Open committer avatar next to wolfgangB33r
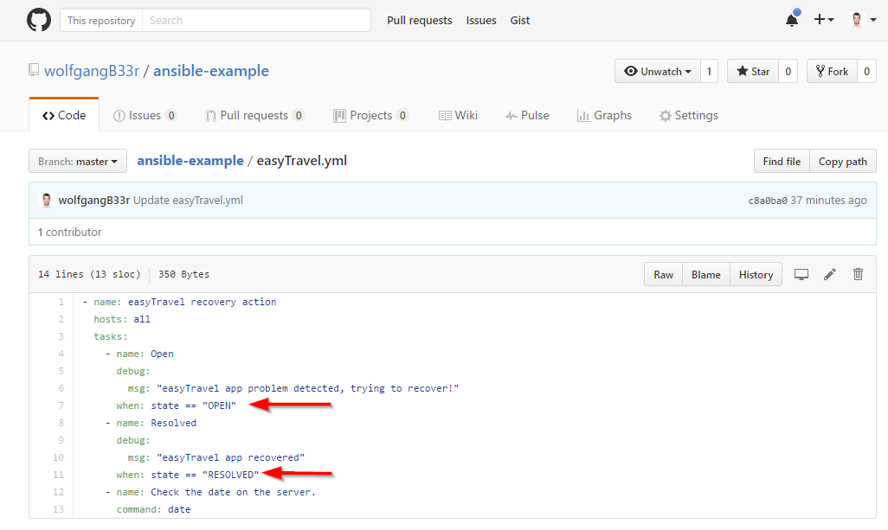888x530 pixels. click(47, 201)
